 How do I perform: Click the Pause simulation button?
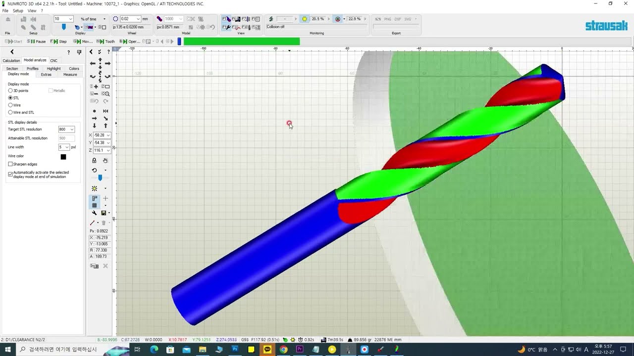click(x=37, y=42)
